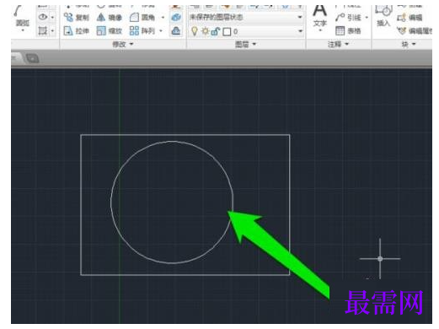Open the Array dropdown arrow
This screenshot has height=329, width=439.
pyautogui.click(x=161, y=30)
